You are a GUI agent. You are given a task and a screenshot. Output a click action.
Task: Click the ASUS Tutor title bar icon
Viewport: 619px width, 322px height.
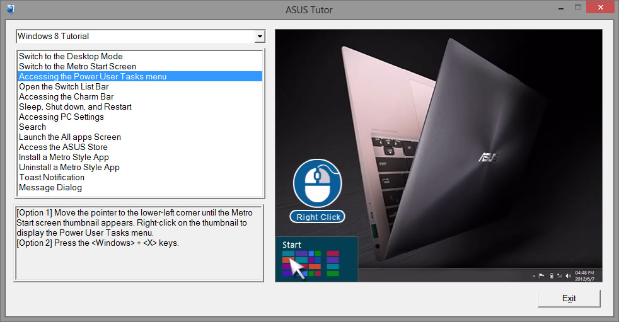click(11, 9)
